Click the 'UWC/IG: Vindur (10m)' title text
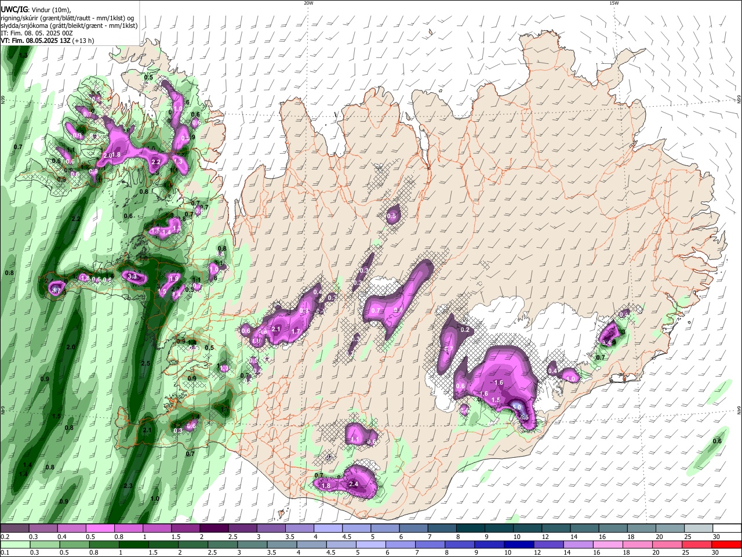This screenshot has height=557, width=742. pyautogui.click(x=36, y=9)
